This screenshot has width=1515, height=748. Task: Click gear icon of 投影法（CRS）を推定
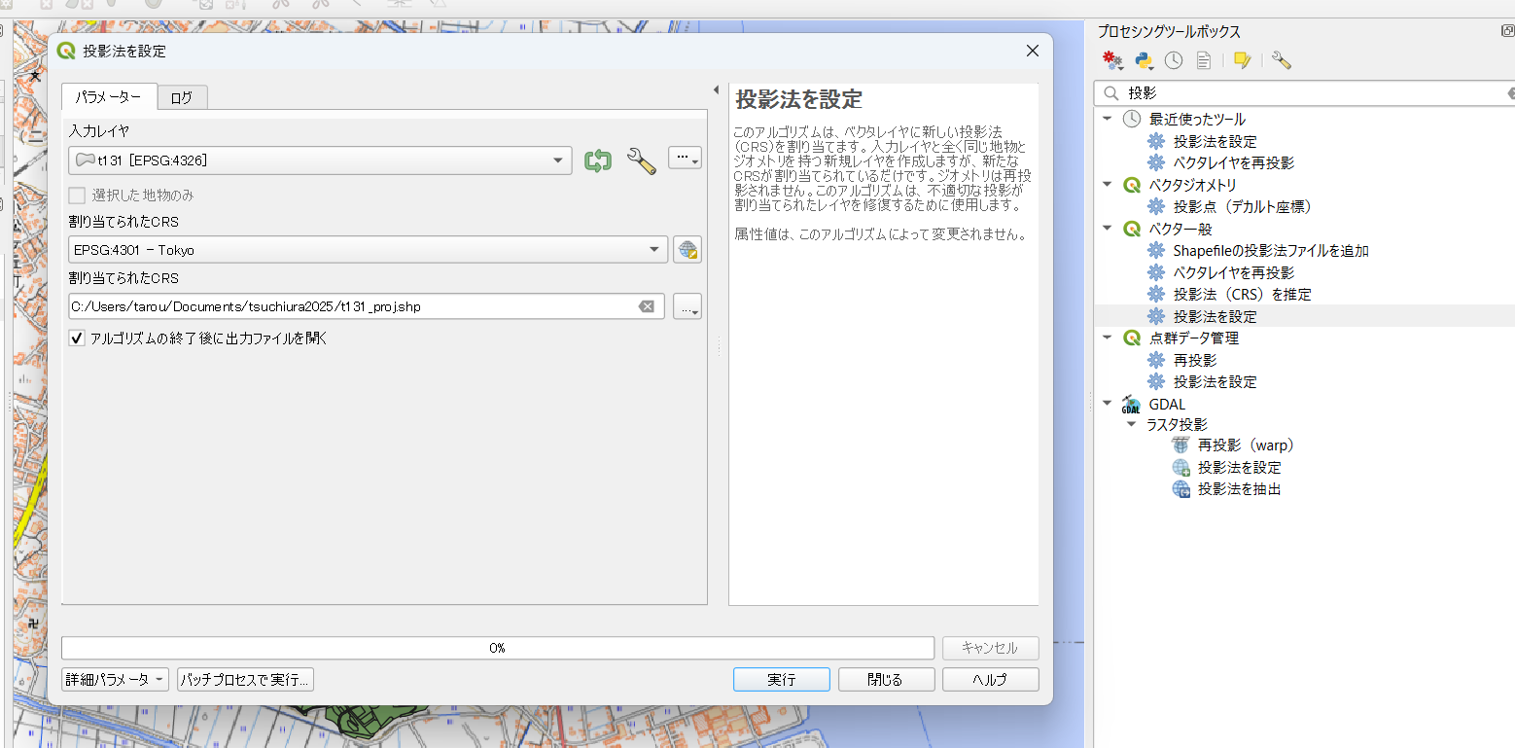coord(1156,294)
